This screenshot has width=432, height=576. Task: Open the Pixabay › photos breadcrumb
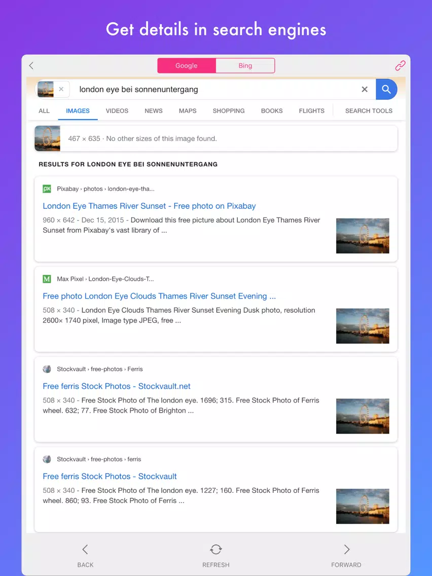coord(106,189)
